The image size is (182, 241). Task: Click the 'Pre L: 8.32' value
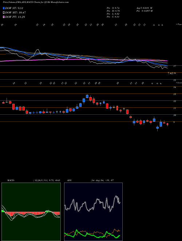[x=114, y=14]
